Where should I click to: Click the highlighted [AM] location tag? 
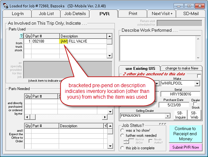tap(64, 41)
